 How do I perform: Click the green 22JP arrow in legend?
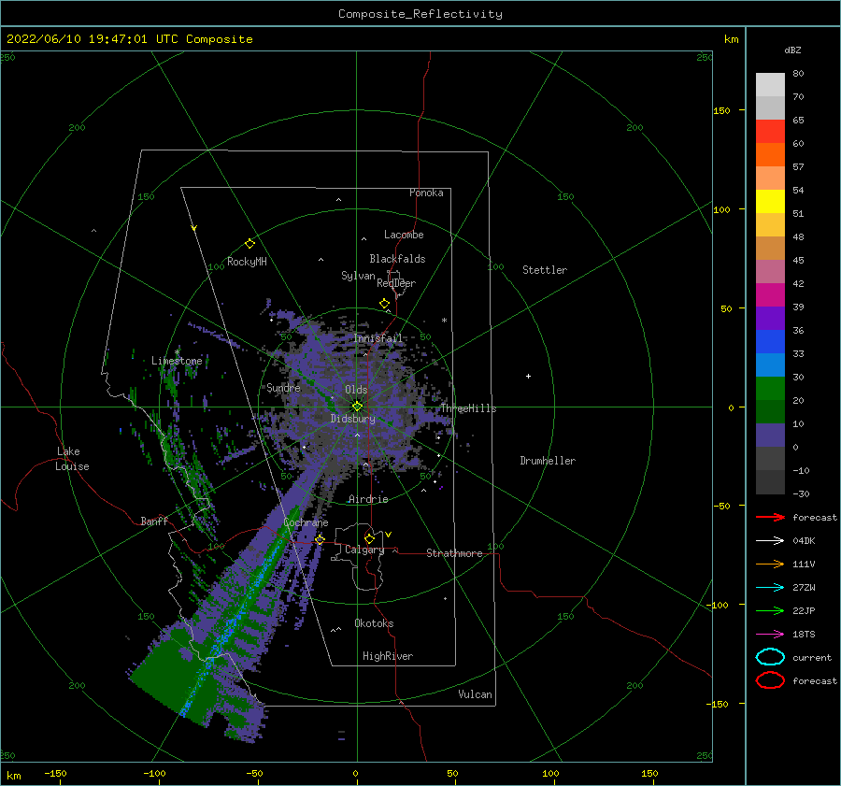[770, 610]
